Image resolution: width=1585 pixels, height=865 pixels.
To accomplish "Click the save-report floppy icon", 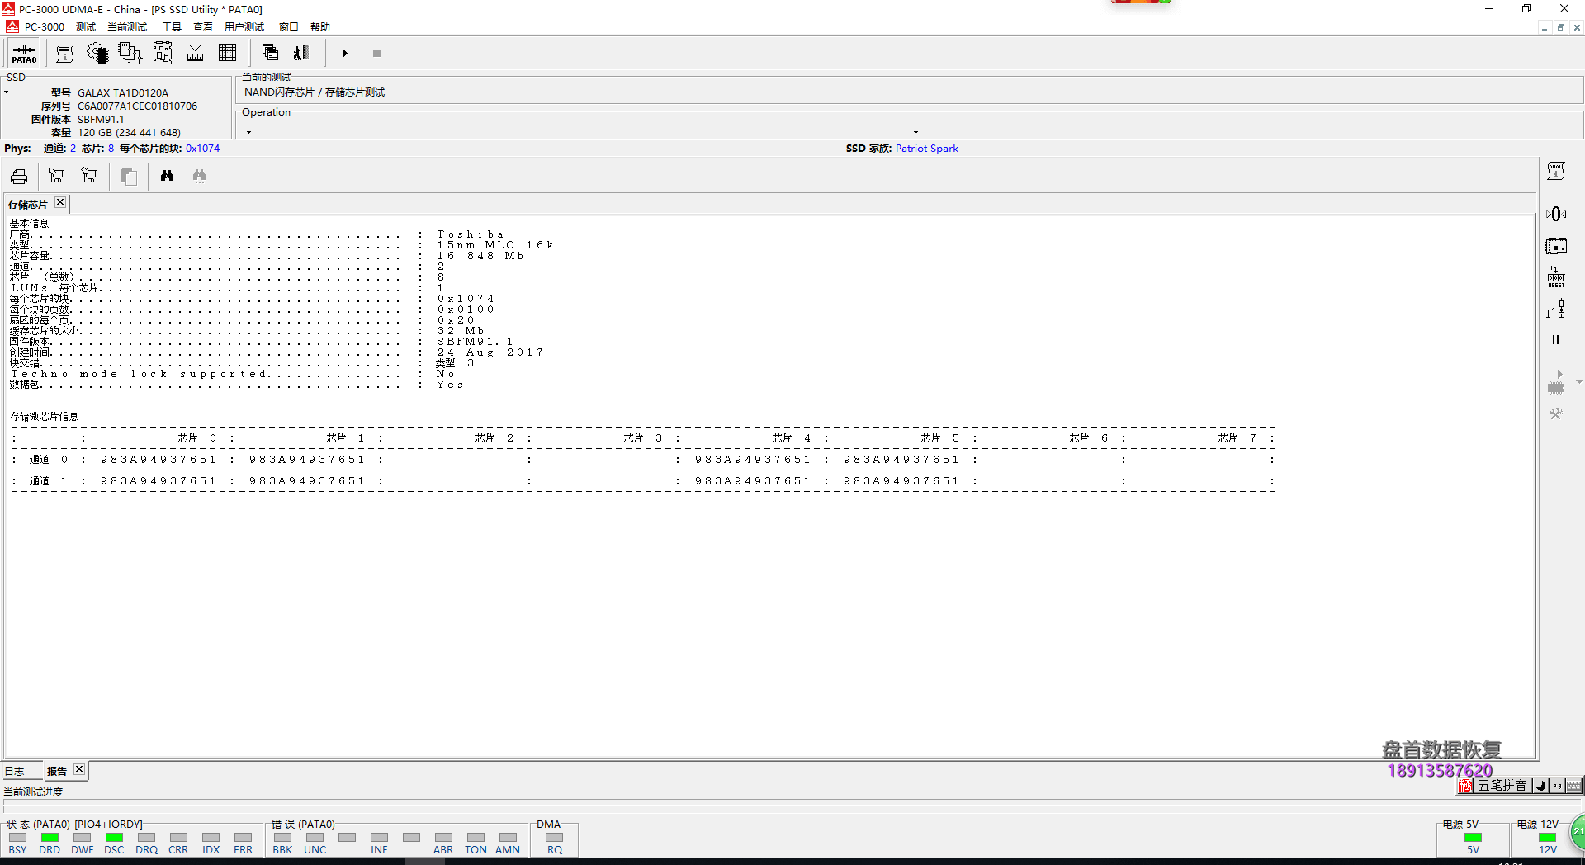I will 90,175.
